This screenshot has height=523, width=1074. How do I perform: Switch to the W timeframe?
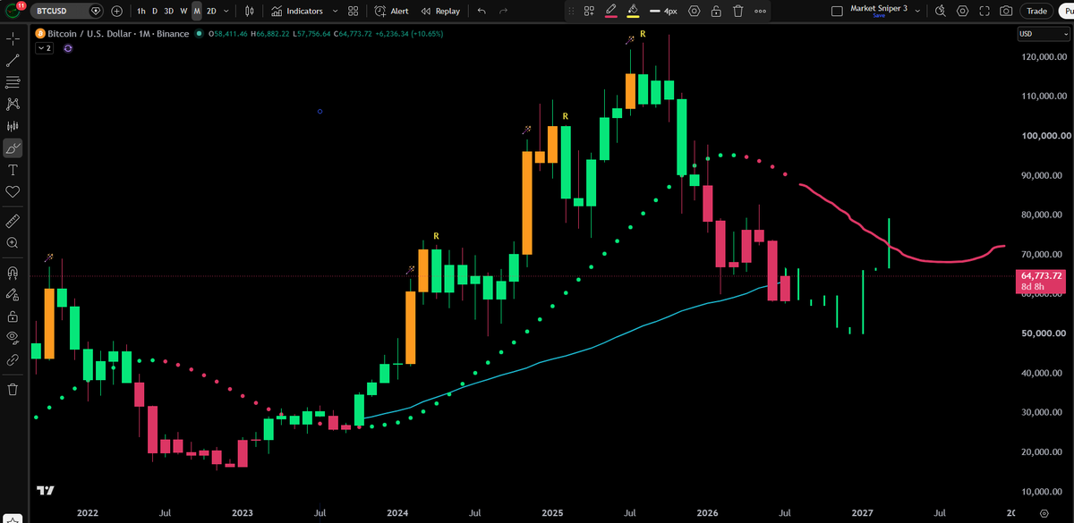coord(183,11)
